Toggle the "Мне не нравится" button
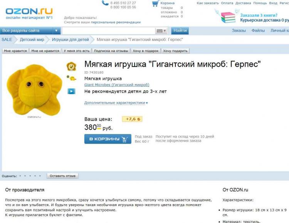 (x=45, y=51)
